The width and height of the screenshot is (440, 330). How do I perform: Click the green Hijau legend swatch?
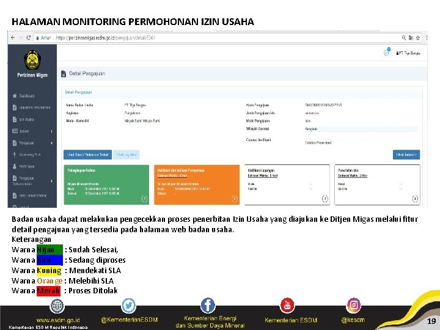(50, 249)
